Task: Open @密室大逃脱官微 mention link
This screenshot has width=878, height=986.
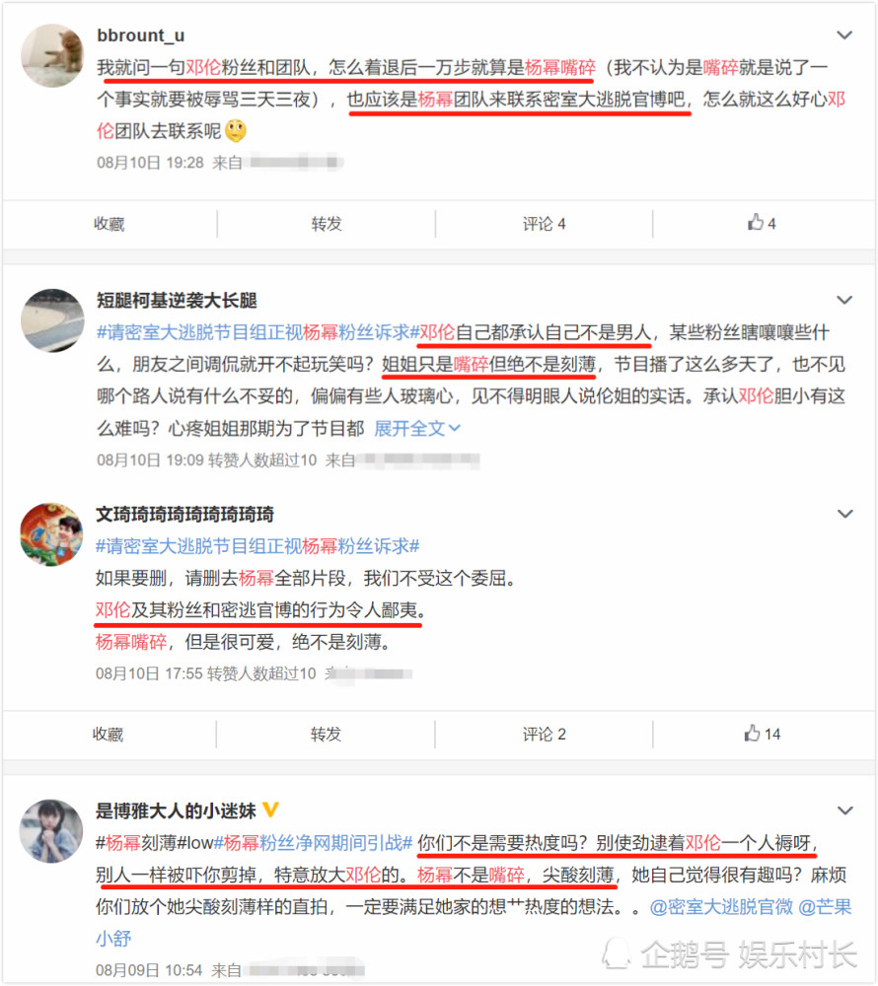Action: click(721, 907)
